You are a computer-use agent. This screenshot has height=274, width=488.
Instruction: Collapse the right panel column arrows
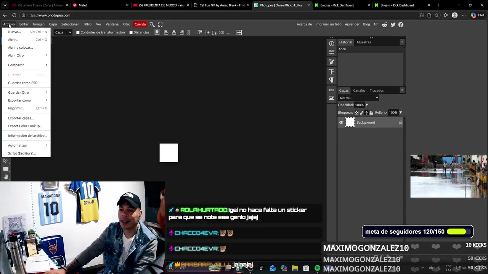click(371, 38)
